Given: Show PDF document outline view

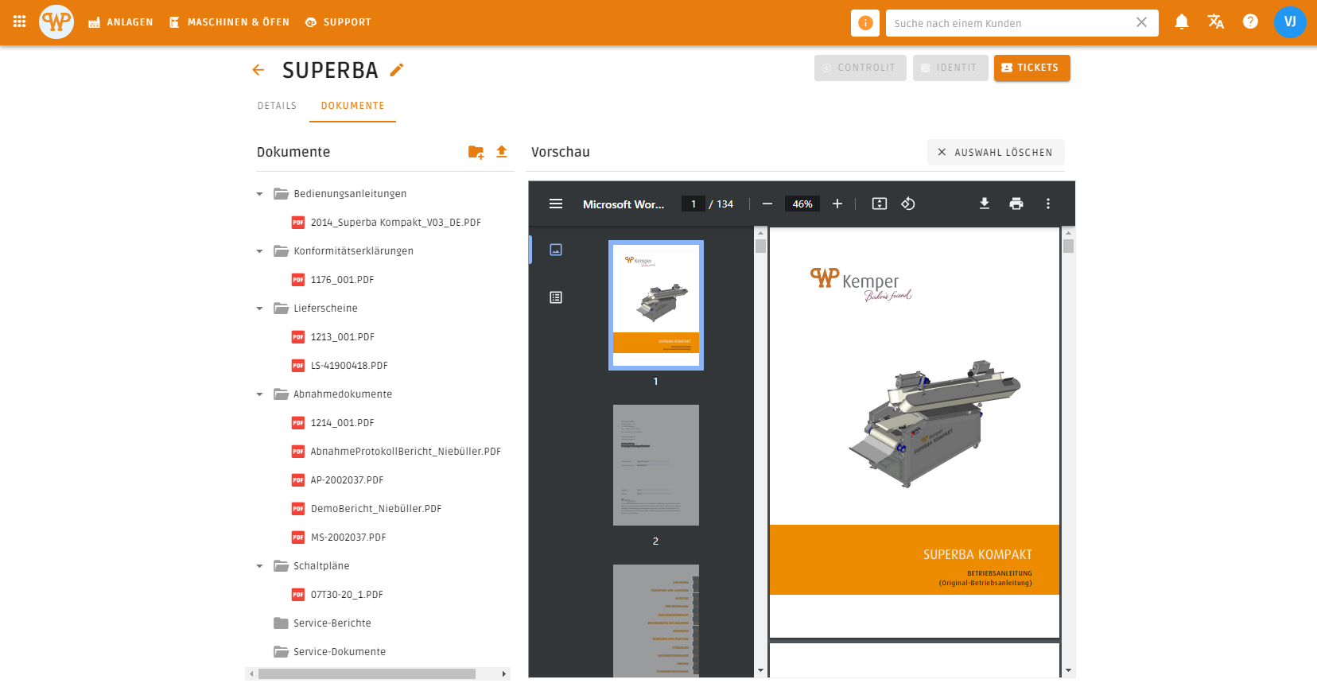Looking at the screenshot, I should point(556,297).
